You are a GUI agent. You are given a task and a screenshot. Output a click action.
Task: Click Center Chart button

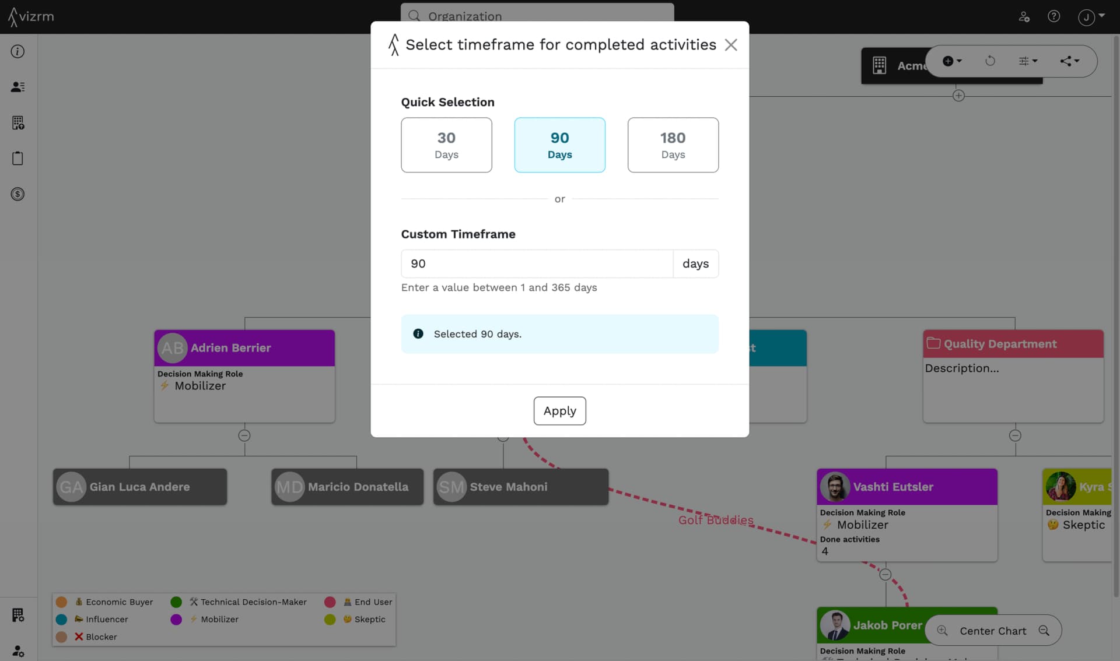point(993,631)
